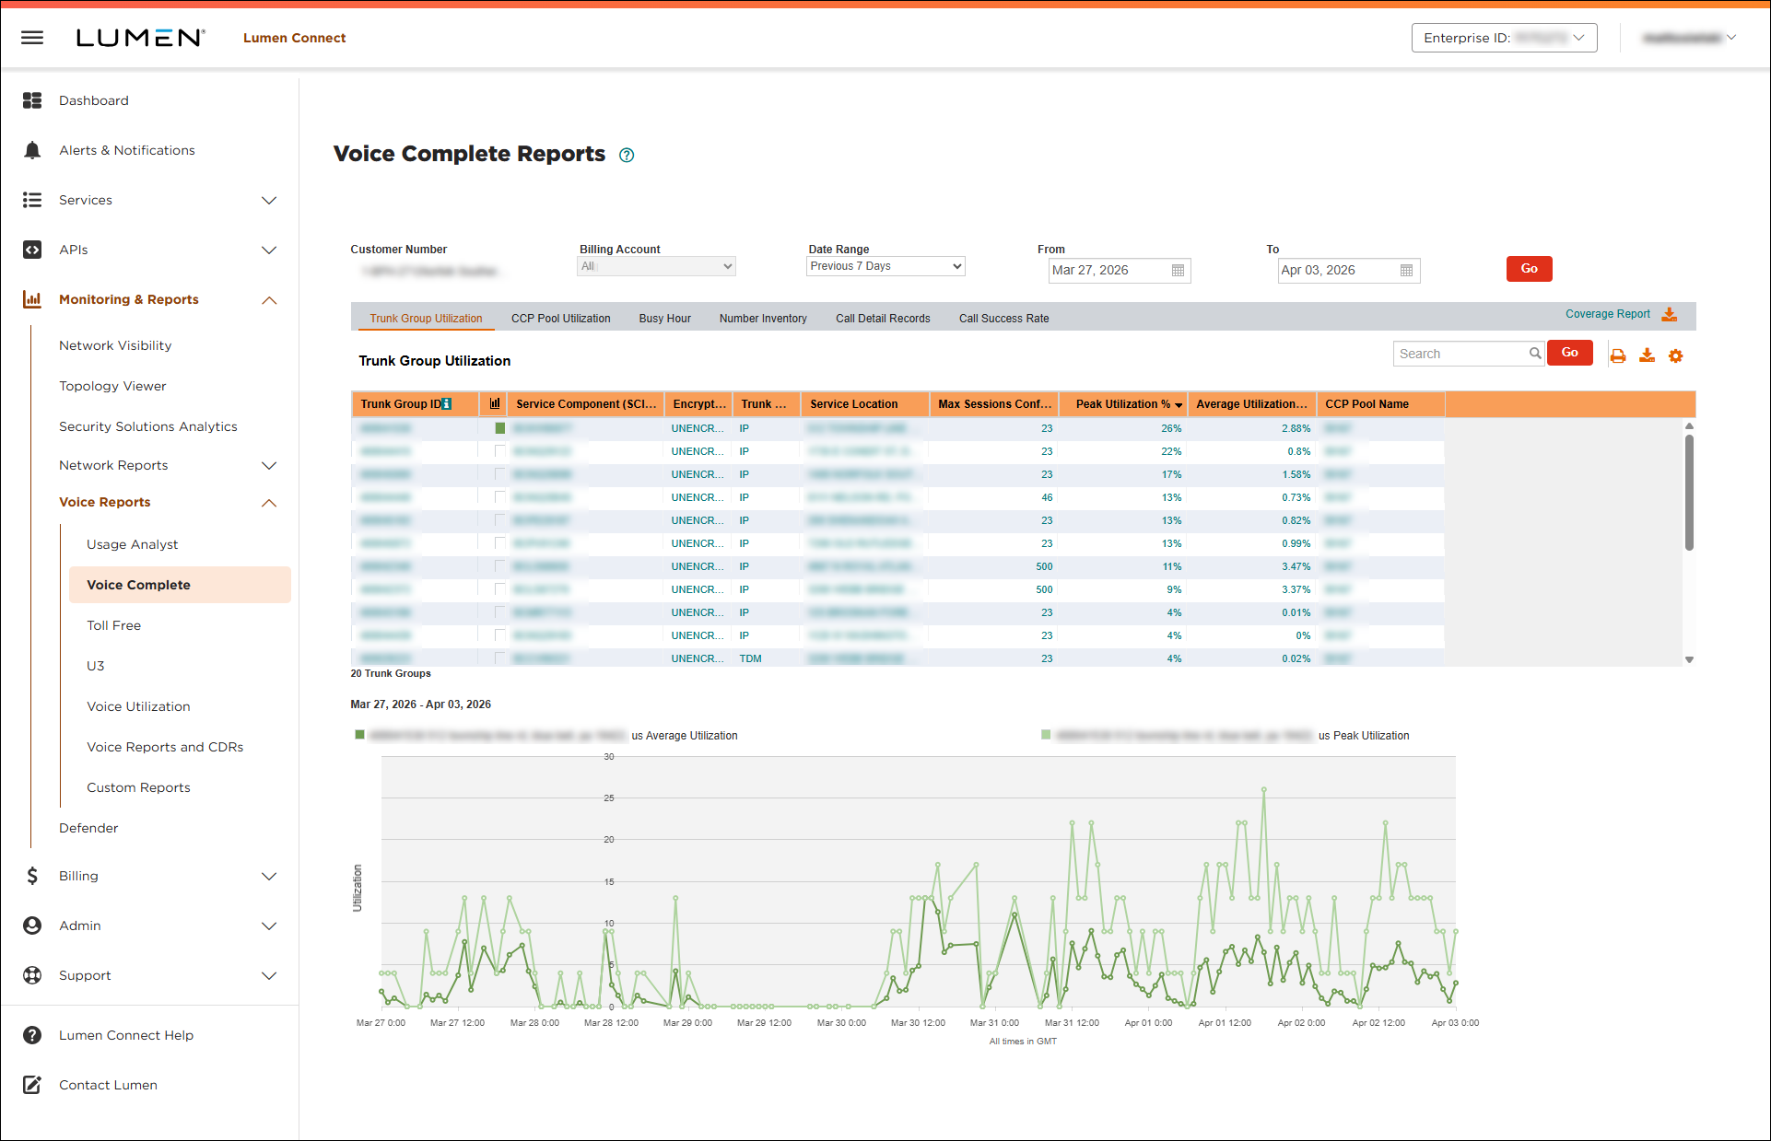The width and height of the screenshot is (1771, 1141).
Task: Open help icon beside Voice Complete Reports
Action: 627,155
